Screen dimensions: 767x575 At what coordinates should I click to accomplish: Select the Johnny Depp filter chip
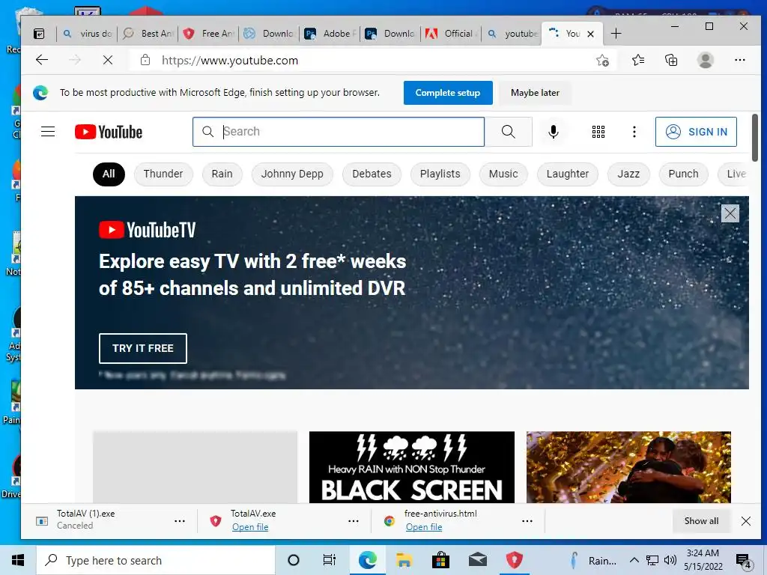point(292,174)
